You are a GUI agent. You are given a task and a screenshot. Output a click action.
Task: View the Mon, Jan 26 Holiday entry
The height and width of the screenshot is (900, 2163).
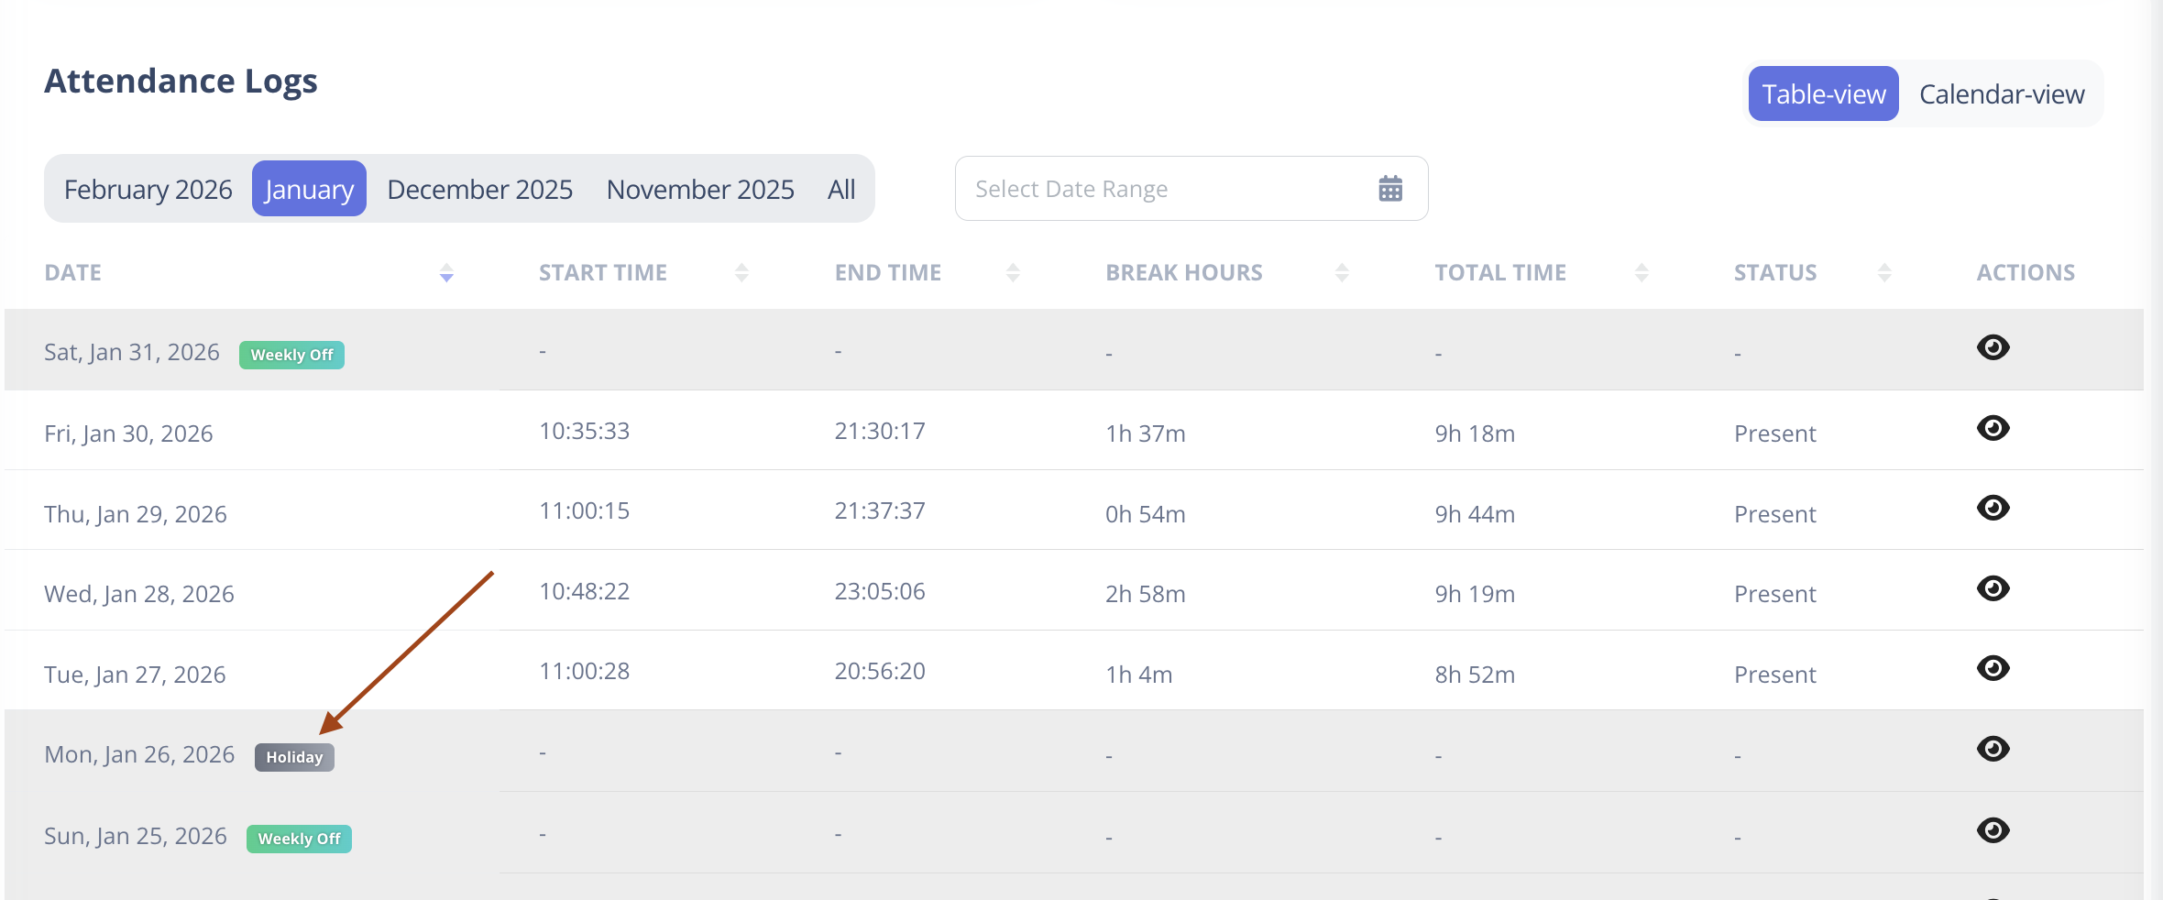tap(1993, 749)
